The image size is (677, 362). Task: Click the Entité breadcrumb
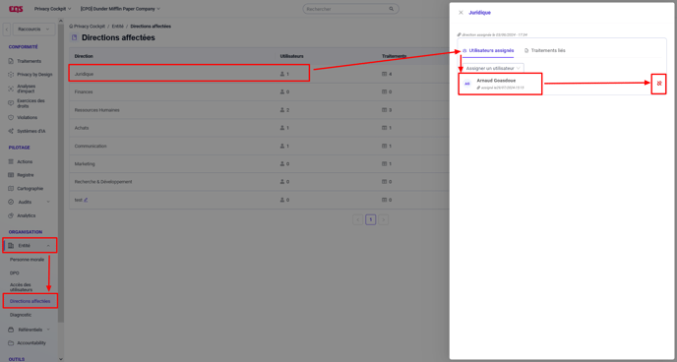(118, 27)
